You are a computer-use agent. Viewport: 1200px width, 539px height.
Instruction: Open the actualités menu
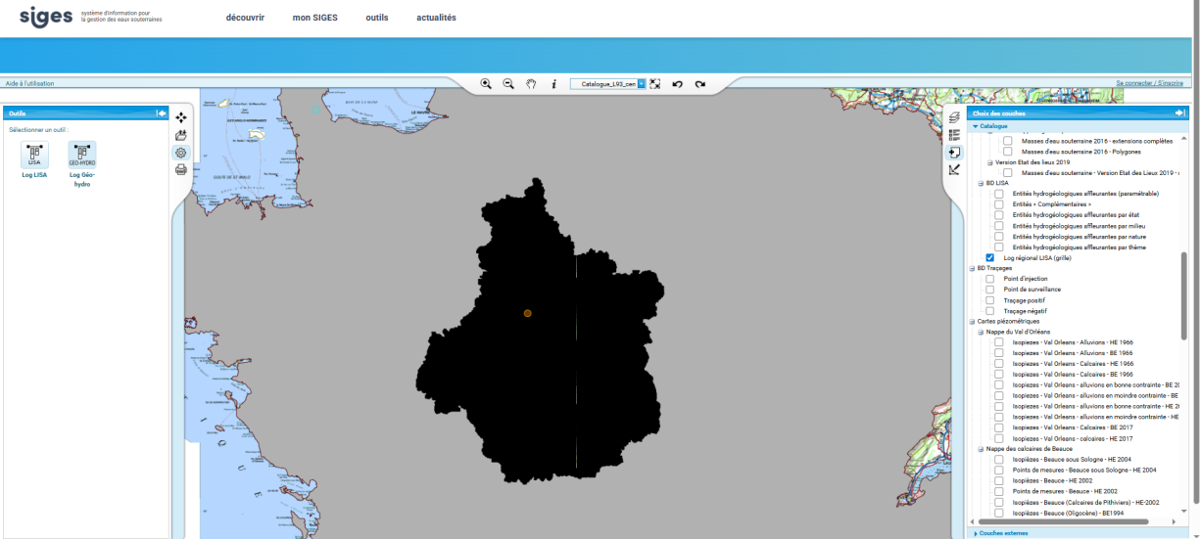point(436,18)
